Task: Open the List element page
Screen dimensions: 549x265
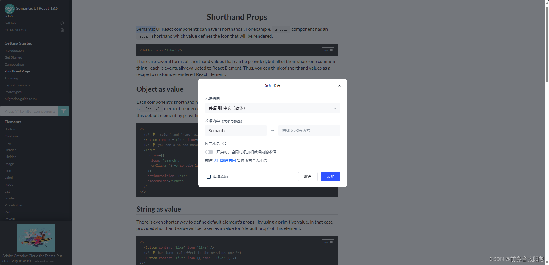Action: click(x=7, y=191)
